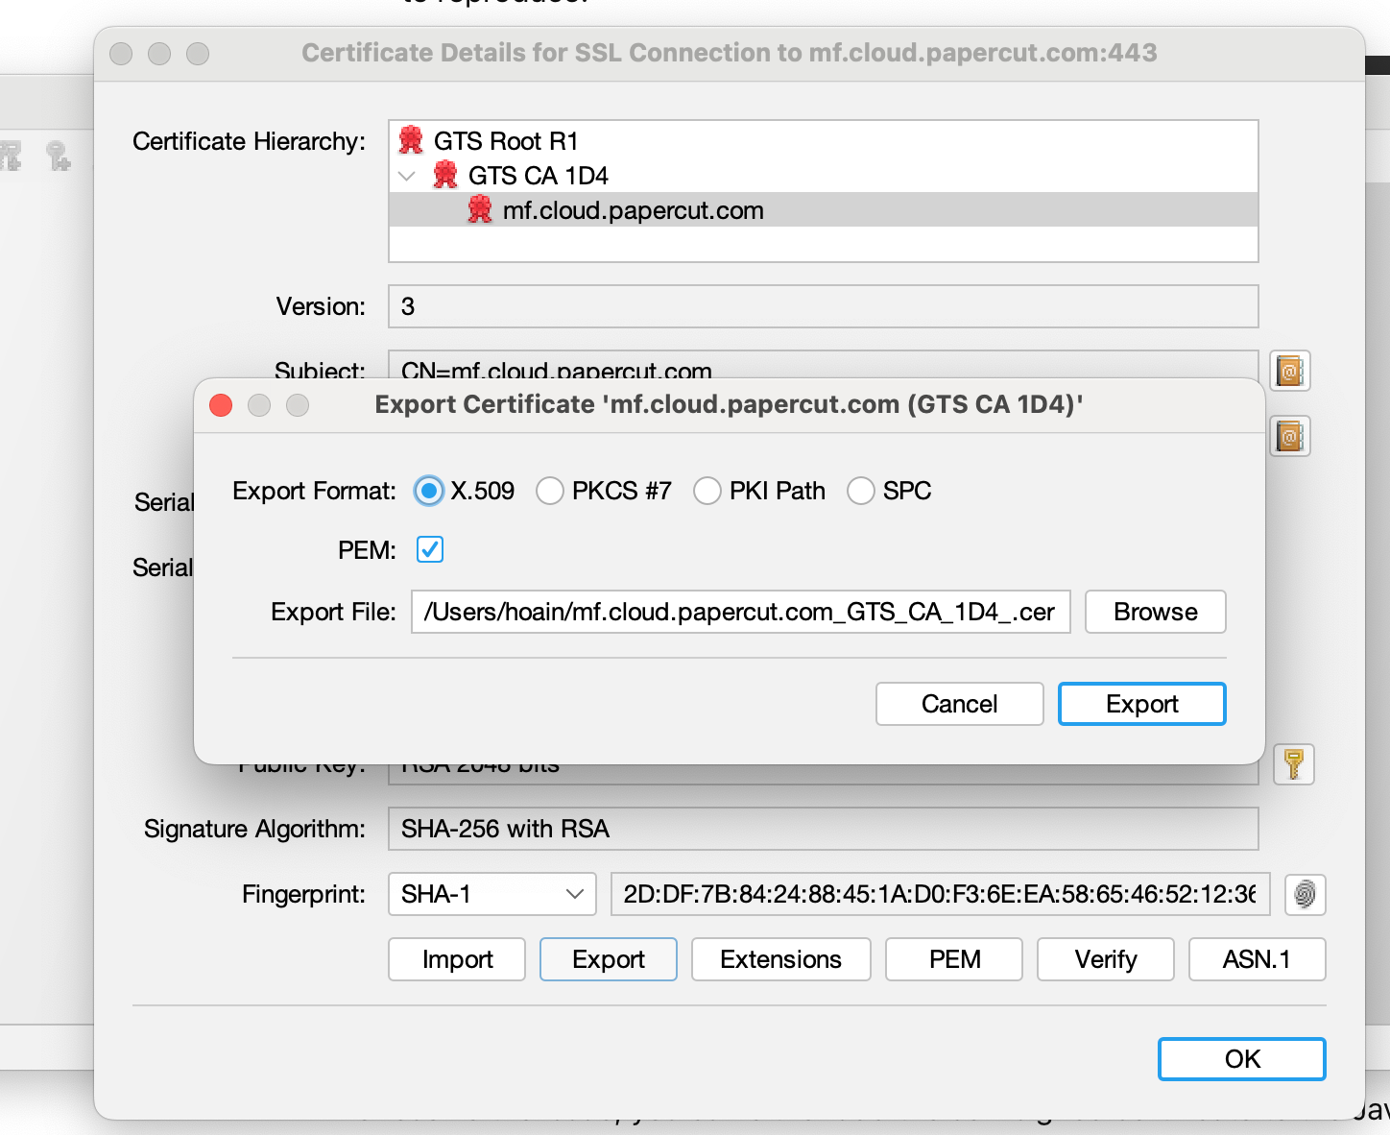Image resolution: width=1390 pixels, height=1135 pixels.
Task: Collapse the GTS CA 1D4 tree branch
Action: tap(405, 176)
